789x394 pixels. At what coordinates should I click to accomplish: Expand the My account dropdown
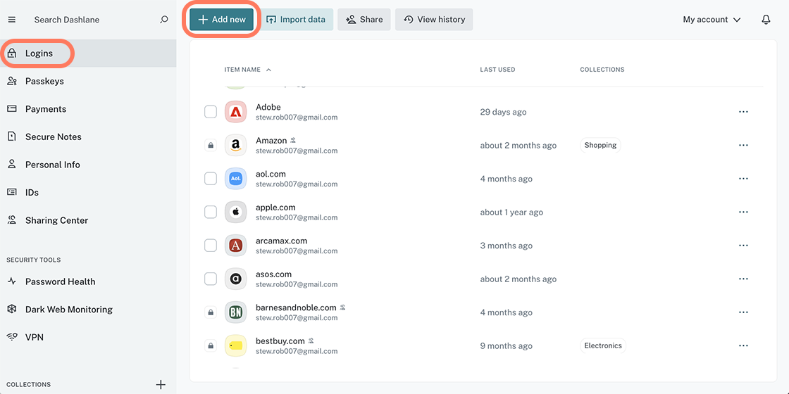point(712,20)
